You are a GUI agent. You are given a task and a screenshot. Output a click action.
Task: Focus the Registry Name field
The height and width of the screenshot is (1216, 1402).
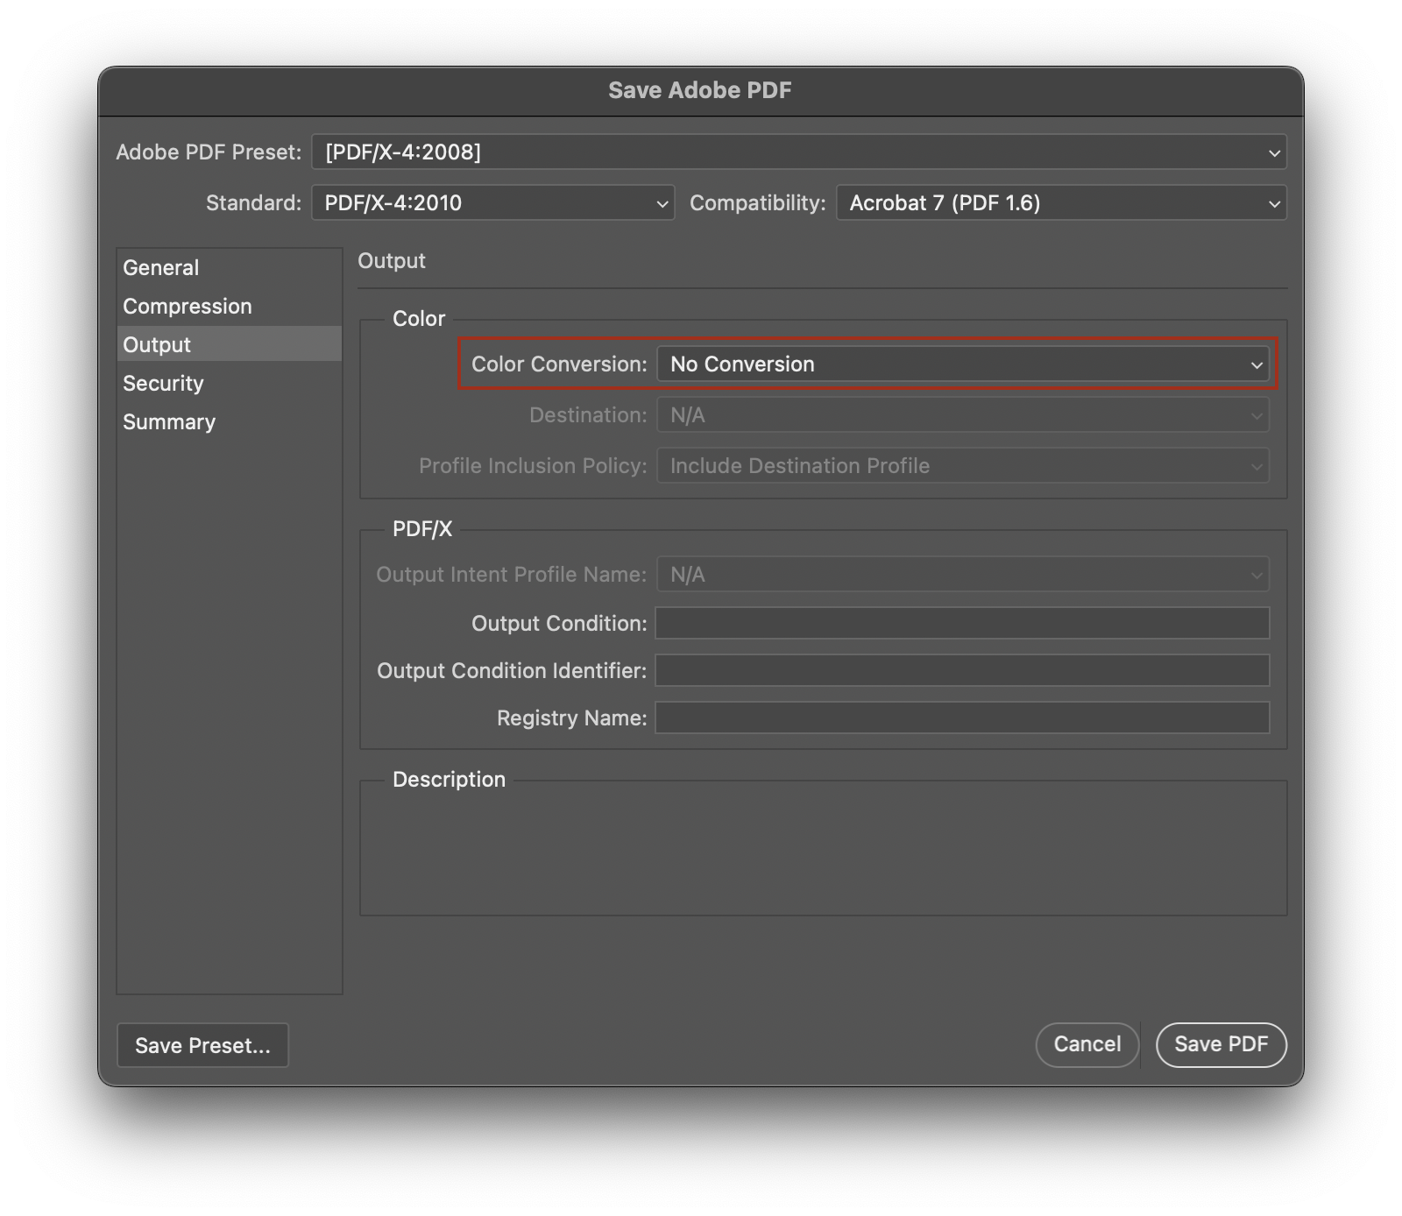click(x=962, y=718)
